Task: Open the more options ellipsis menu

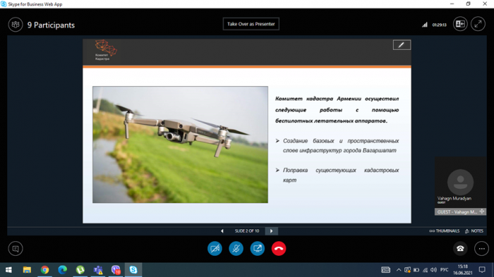Action: point(481,249)
